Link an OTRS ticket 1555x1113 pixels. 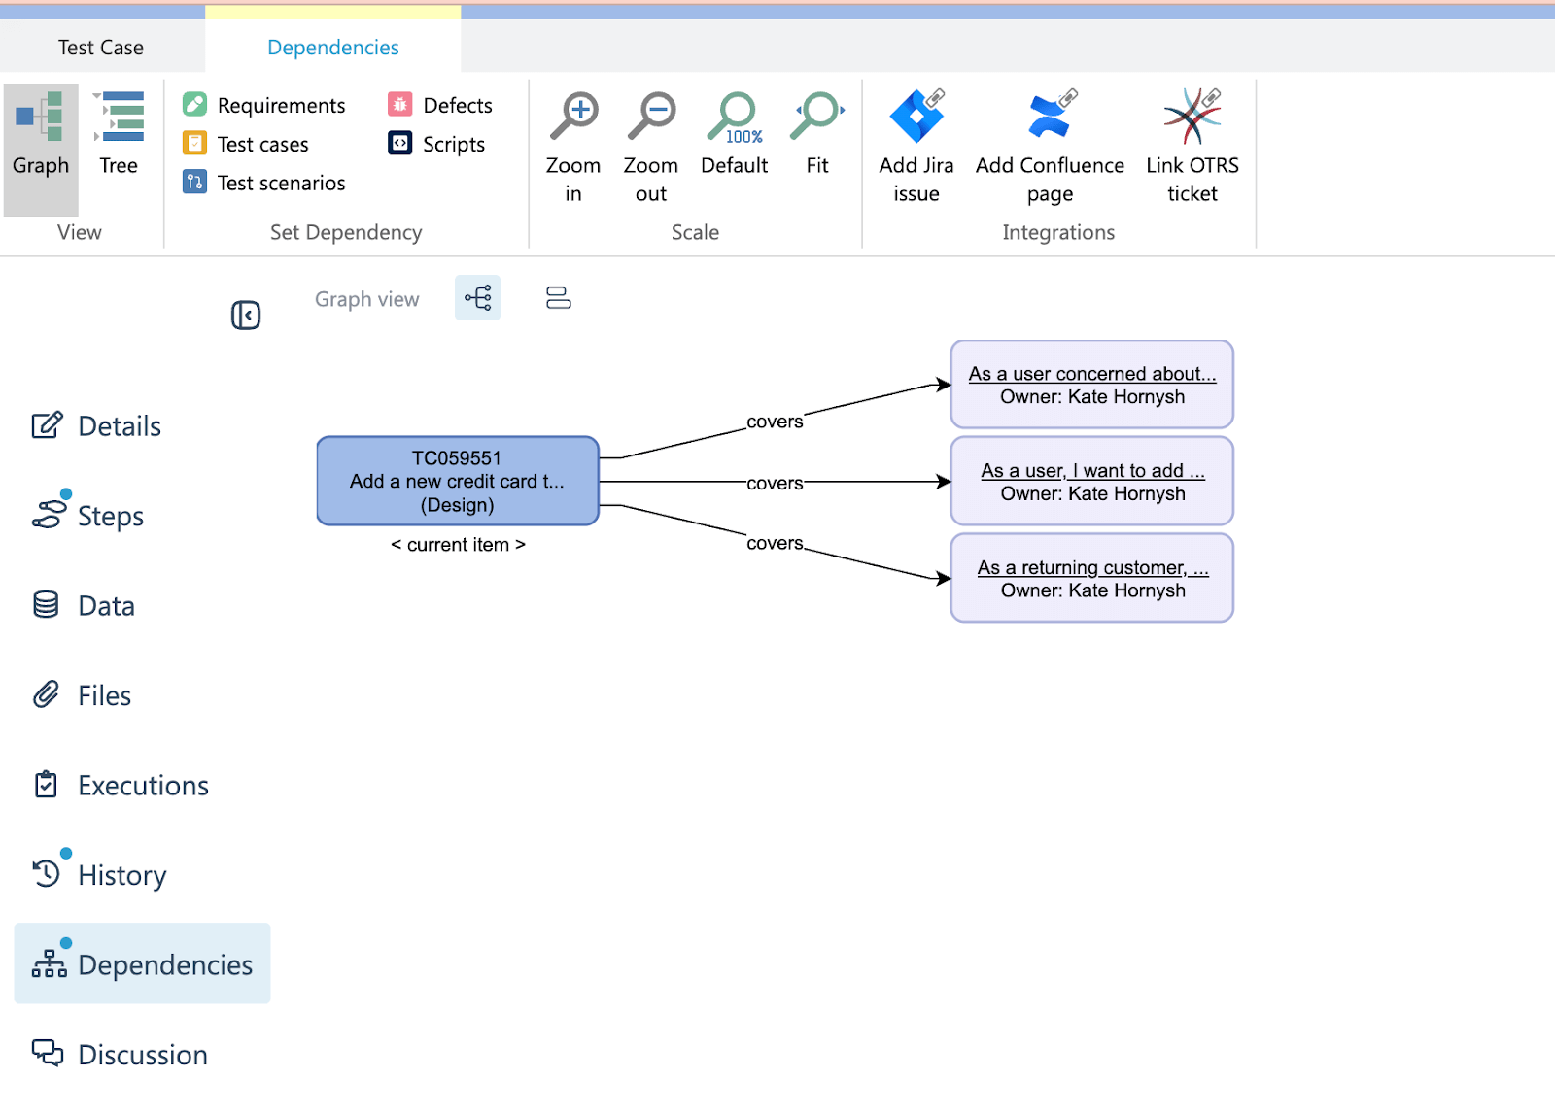click(x=1191, y=146)
